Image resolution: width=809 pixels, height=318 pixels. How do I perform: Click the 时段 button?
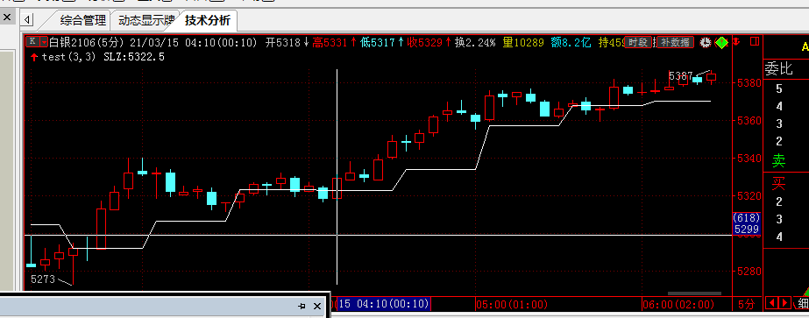638,42
